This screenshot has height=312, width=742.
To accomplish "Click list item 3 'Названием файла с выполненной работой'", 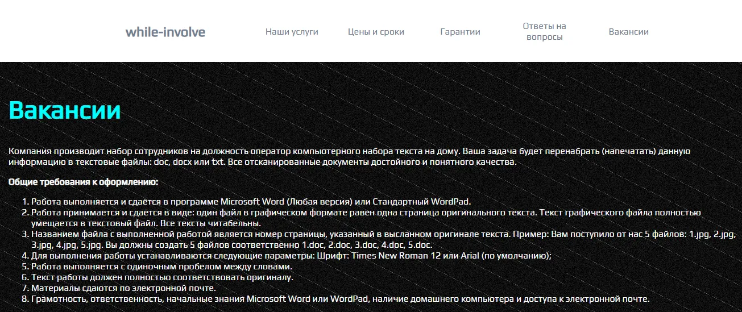I will 383,240.
